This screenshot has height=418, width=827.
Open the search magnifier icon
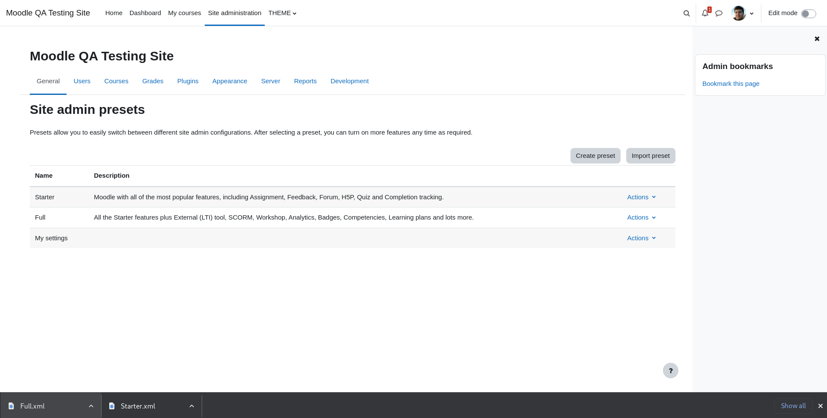point(687,13)
